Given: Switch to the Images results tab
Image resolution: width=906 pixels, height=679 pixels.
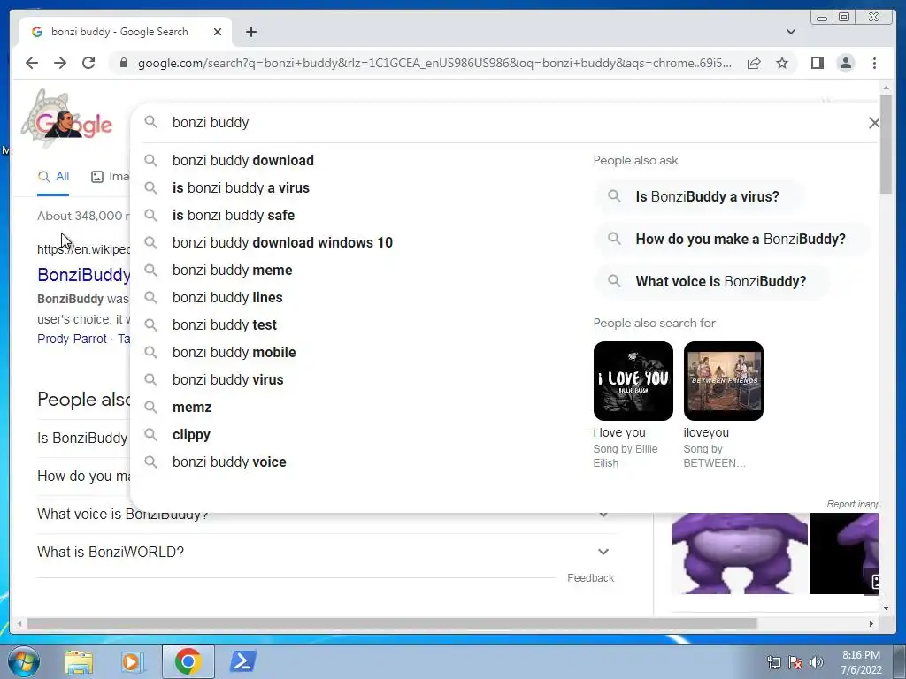Looking at the screenshot, I should pos(111,177).
